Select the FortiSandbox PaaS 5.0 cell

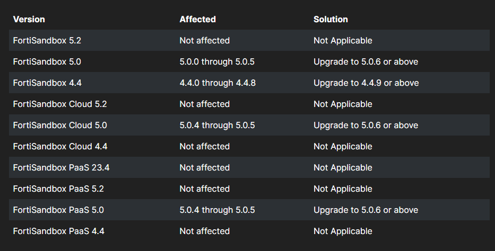58,210
